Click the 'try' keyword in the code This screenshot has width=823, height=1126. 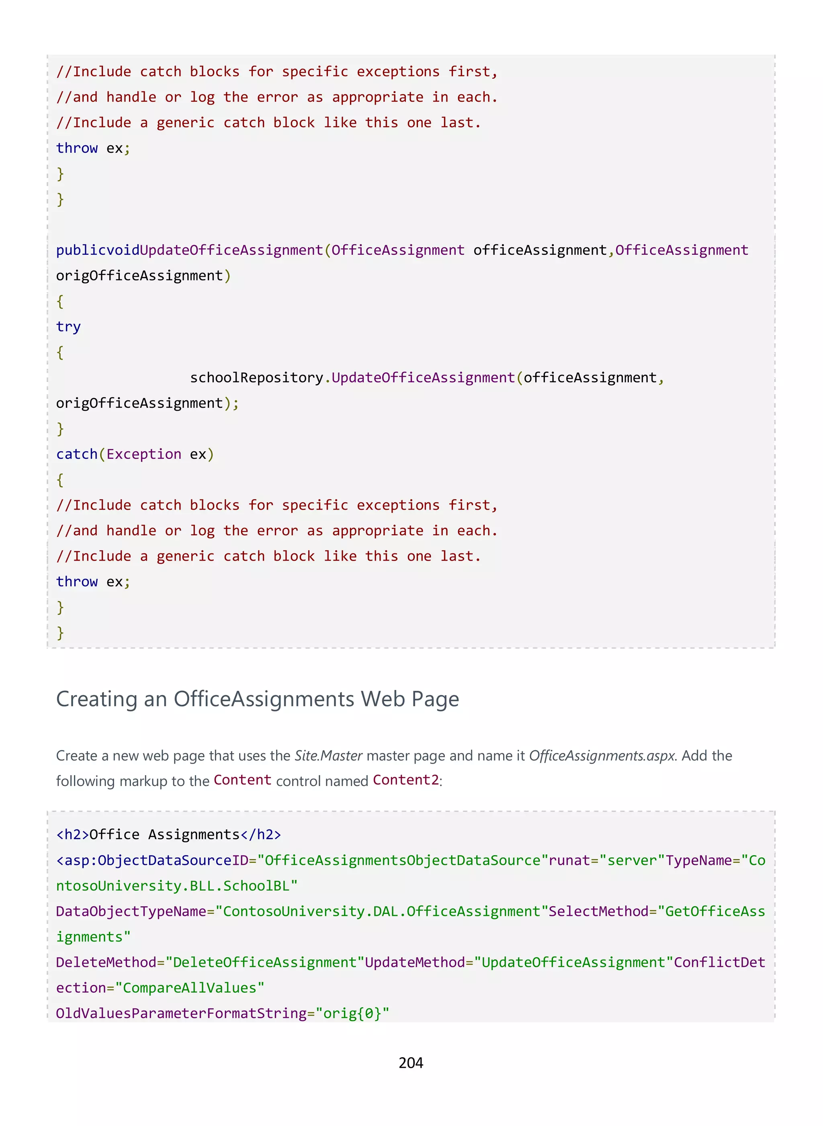click(x=68, y=327)
